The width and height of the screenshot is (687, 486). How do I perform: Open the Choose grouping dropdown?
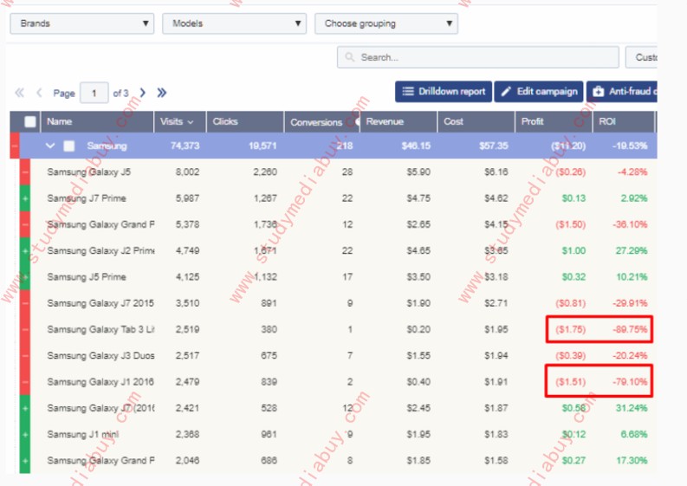386,23
